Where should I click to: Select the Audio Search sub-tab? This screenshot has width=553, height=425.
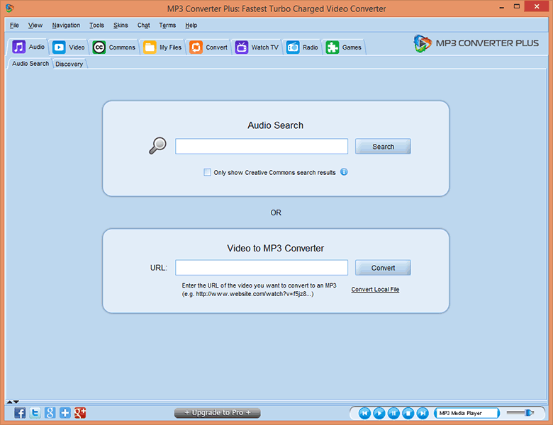coord(30,64)
